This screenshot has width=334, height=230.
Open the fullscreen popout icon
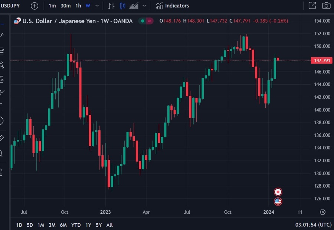pos(312,6)
